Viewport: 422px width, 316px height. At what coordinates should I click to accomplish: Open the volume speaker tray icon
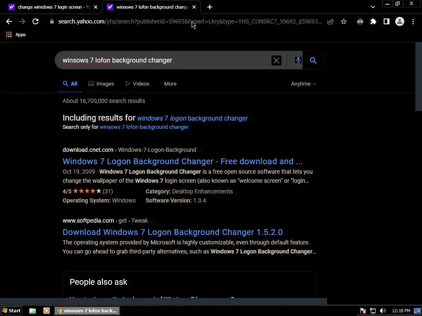[x=383, y=311]
